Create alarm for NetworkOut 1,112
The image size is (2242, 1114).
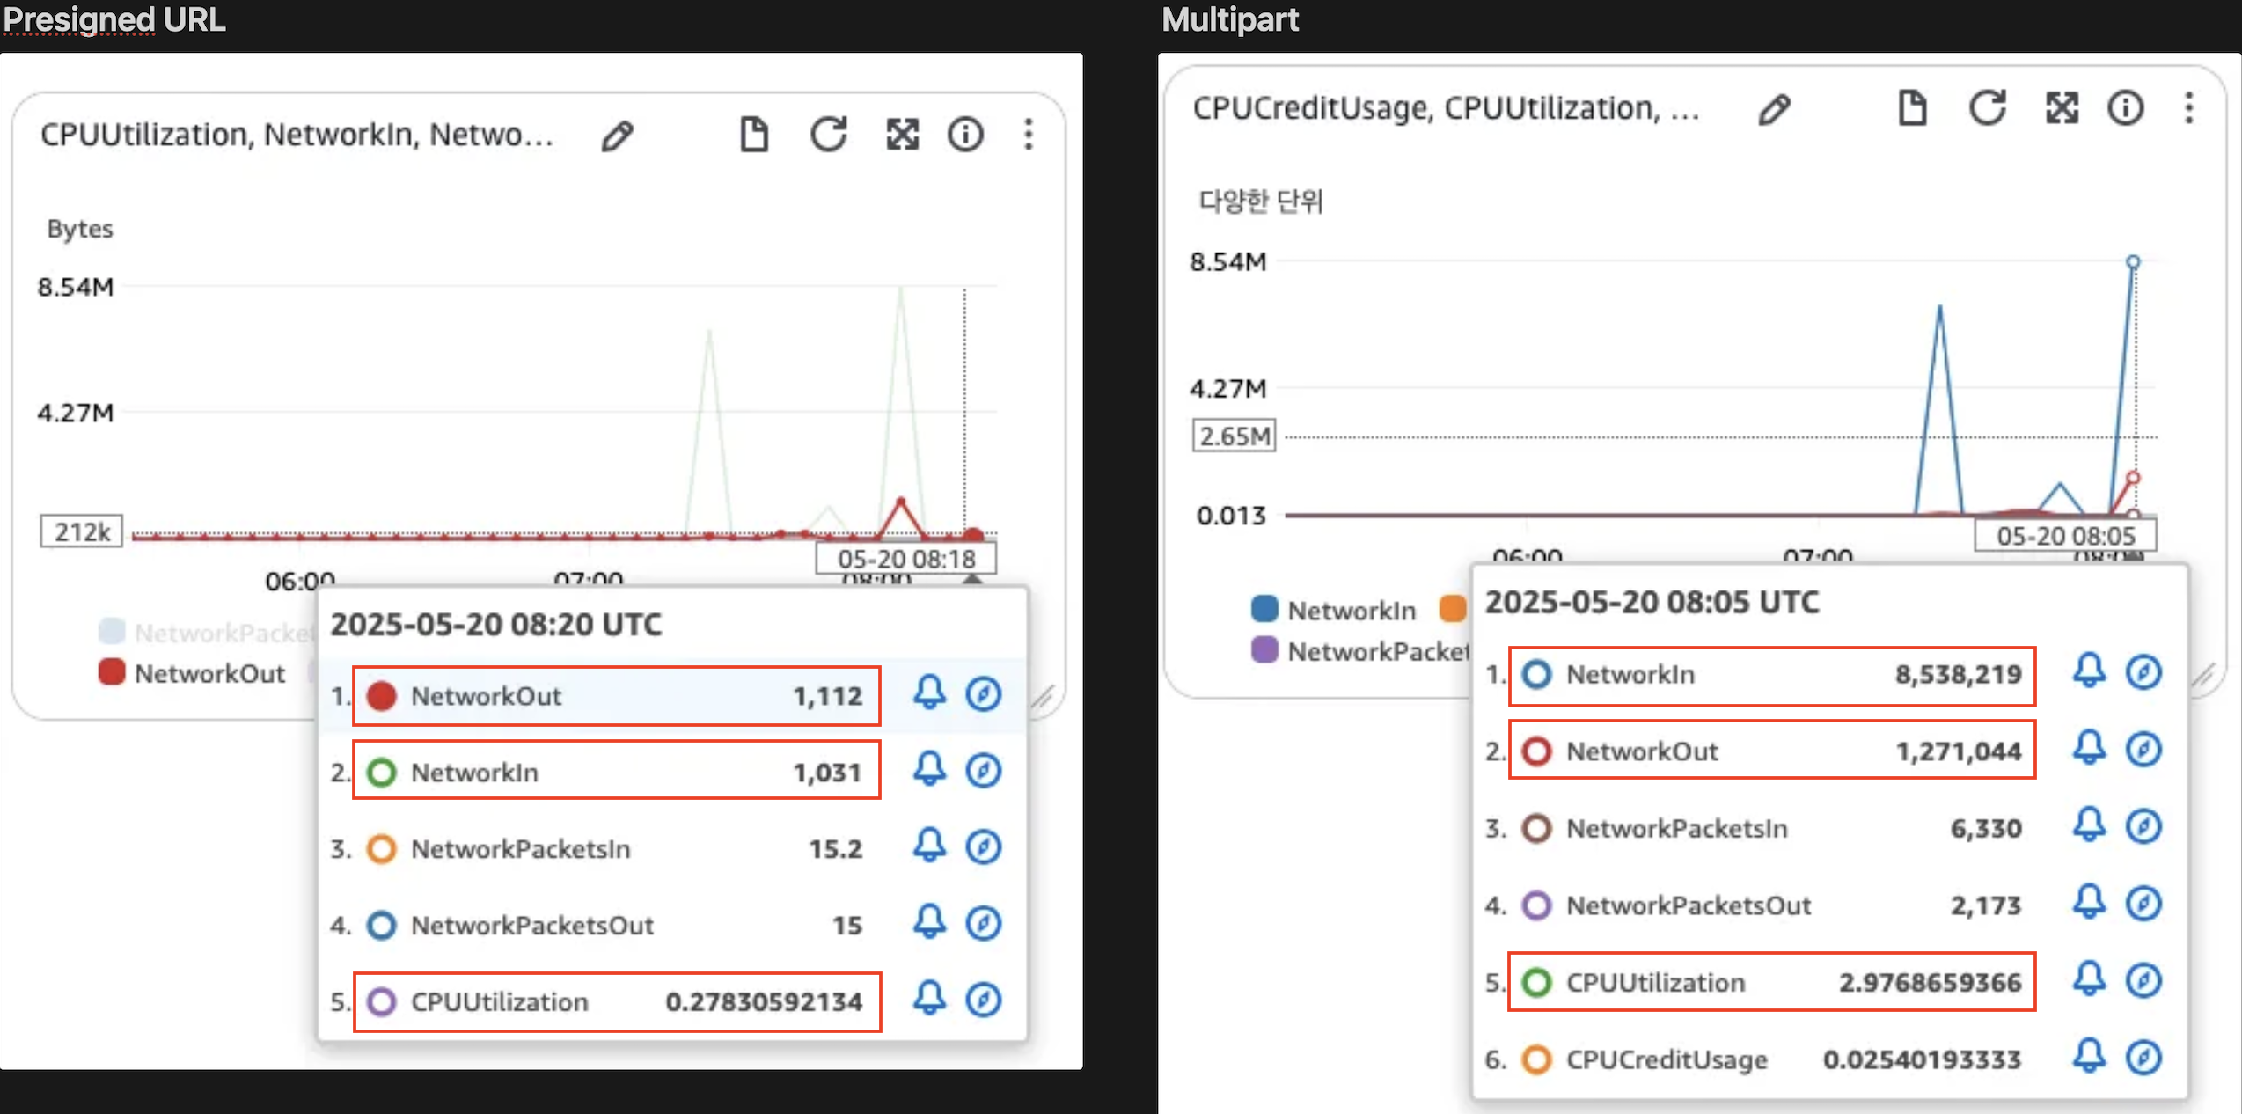coord(929,693)
